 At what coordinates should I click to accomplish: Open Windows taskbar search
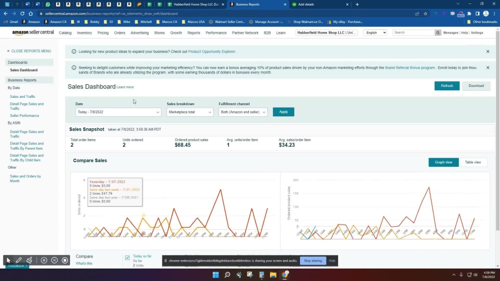point(227,275)
